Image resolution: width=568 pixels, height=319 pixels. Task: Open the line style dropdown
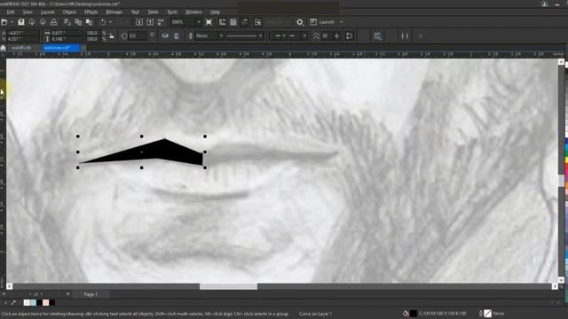[260, 35]
